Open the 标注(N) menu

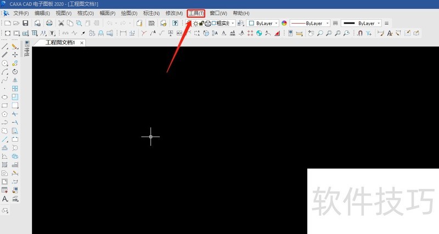(151, 13)
